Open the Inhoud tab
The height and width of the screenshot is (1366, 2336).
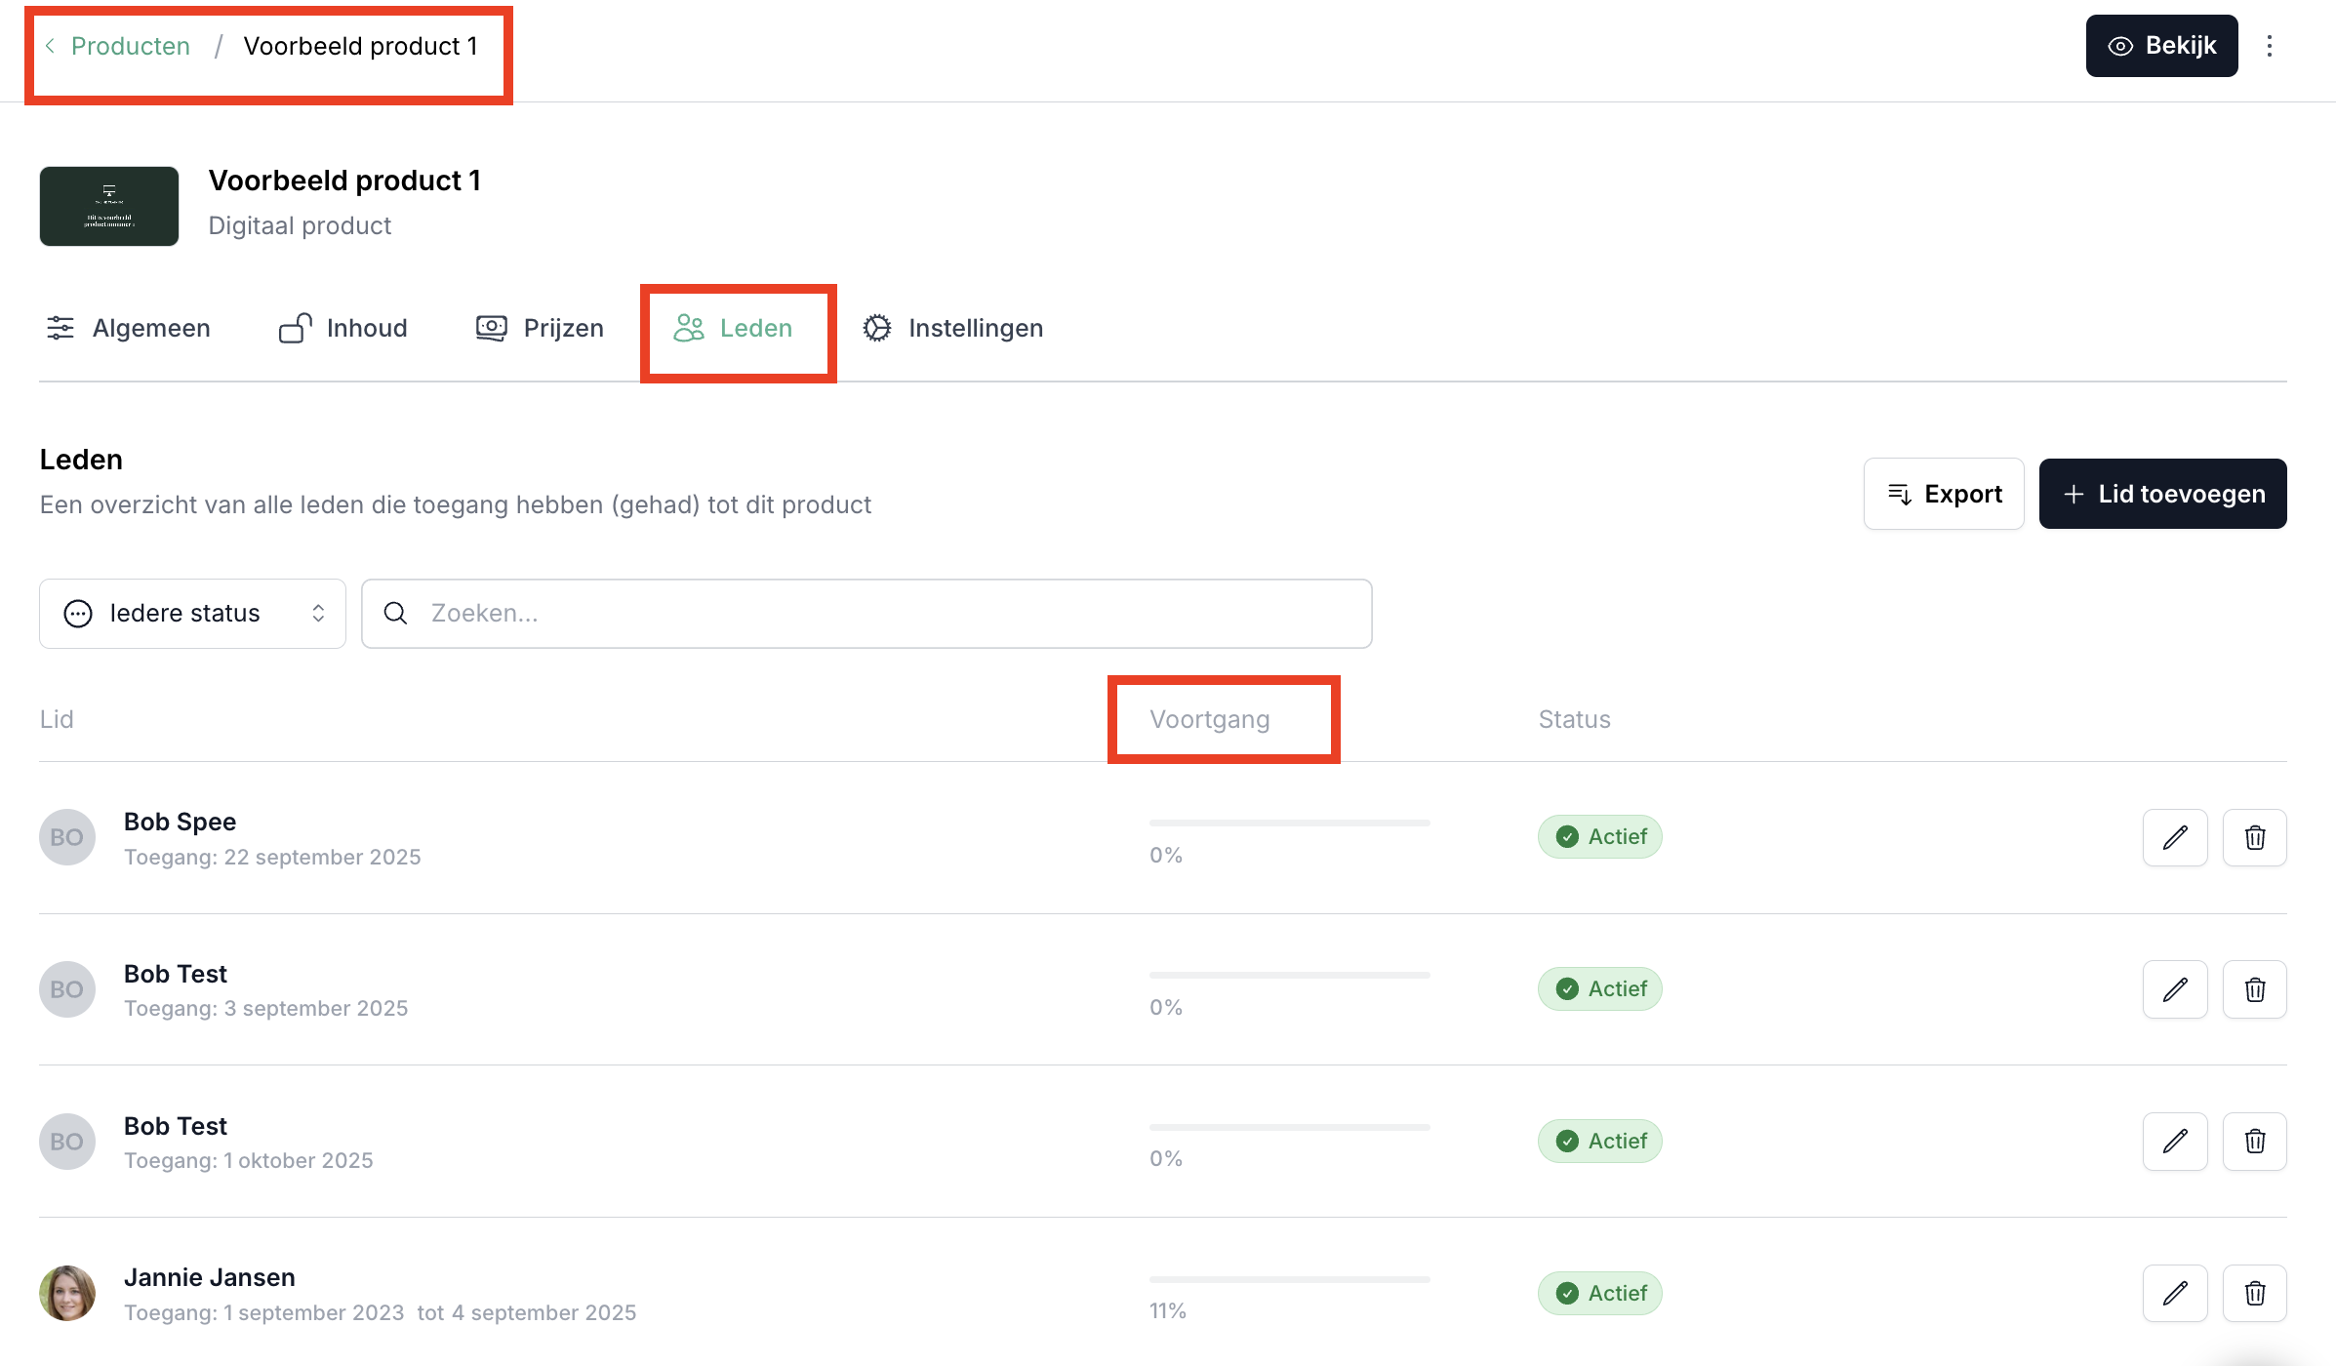[x=343, y=328]
